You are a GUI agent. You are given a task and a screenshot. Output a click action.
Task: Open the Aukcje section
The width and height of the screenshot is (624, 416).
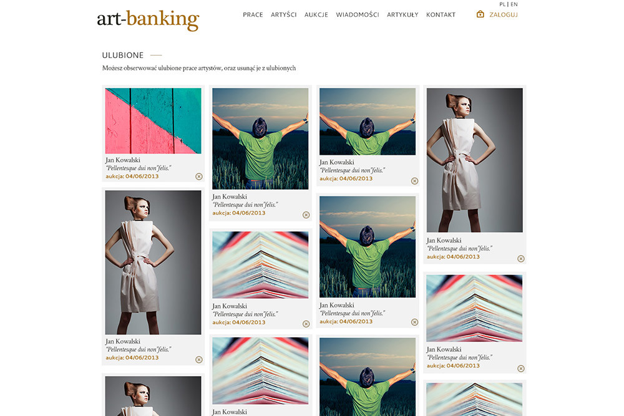click(x=316, y=15)
